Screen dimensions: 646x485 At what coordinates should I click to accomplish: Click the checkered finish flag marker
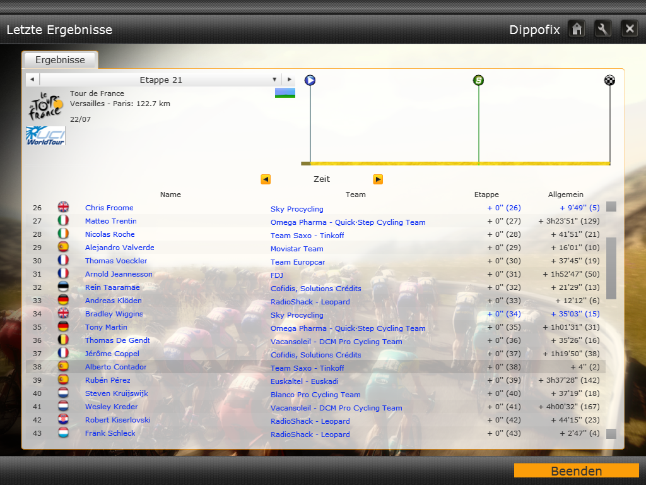pyautogui.click(x=609, y=80)
